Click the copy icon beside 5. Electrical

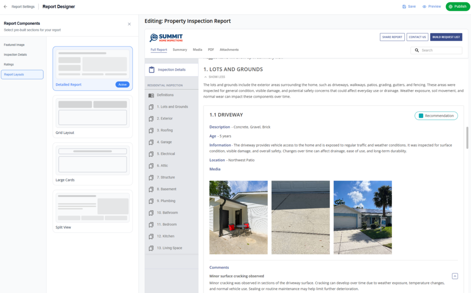point(151,154)
